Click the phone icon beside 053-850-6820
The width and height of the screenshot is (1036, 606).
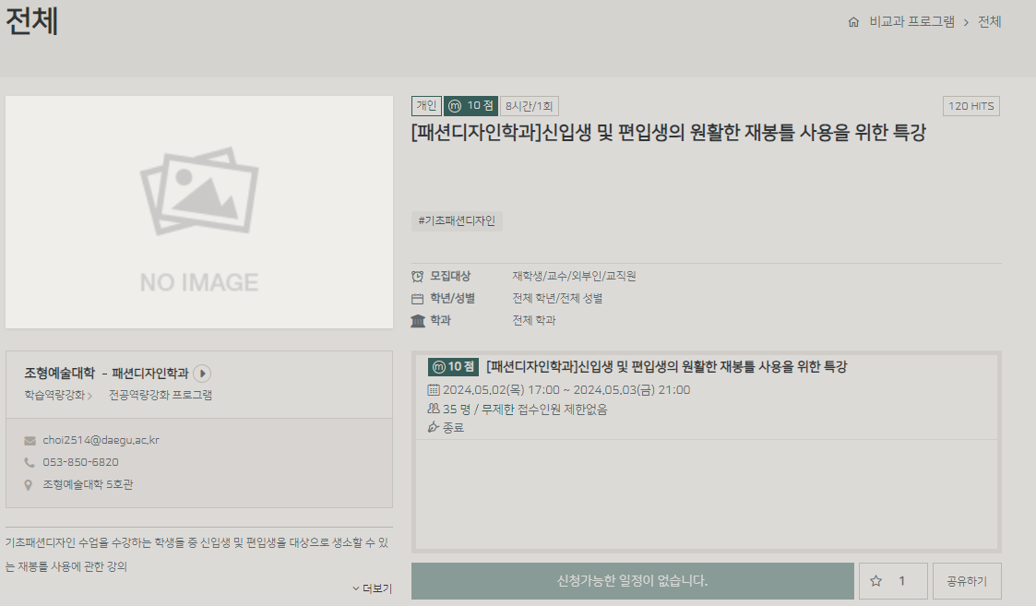point(30,463)
